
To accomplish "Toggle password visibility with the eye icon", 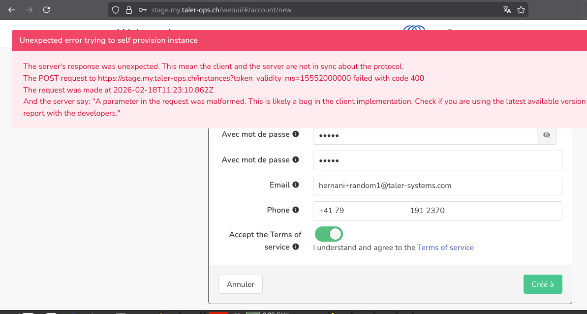I will tap(546, 135).
